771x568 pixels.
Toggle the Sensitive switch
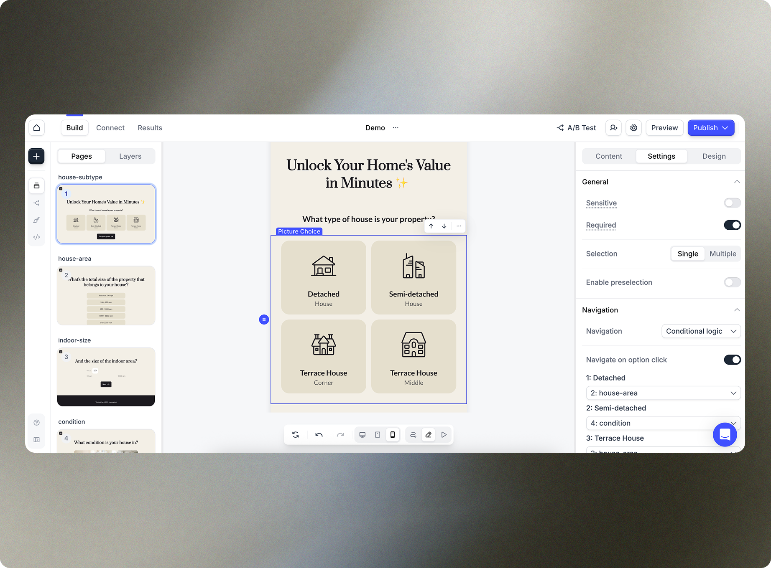point(732,203)
